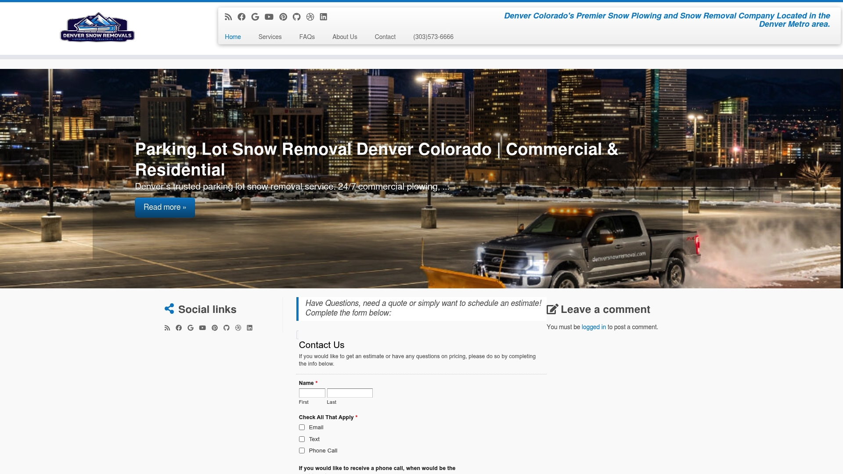Click LinkedIn icon under Social links
Viewport: 843px width, 474px height.
tap(250, 328)
